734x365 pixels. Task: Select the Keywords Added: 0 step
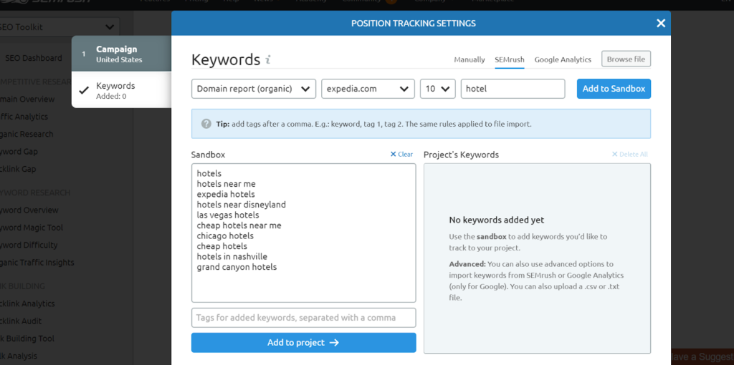122,90
